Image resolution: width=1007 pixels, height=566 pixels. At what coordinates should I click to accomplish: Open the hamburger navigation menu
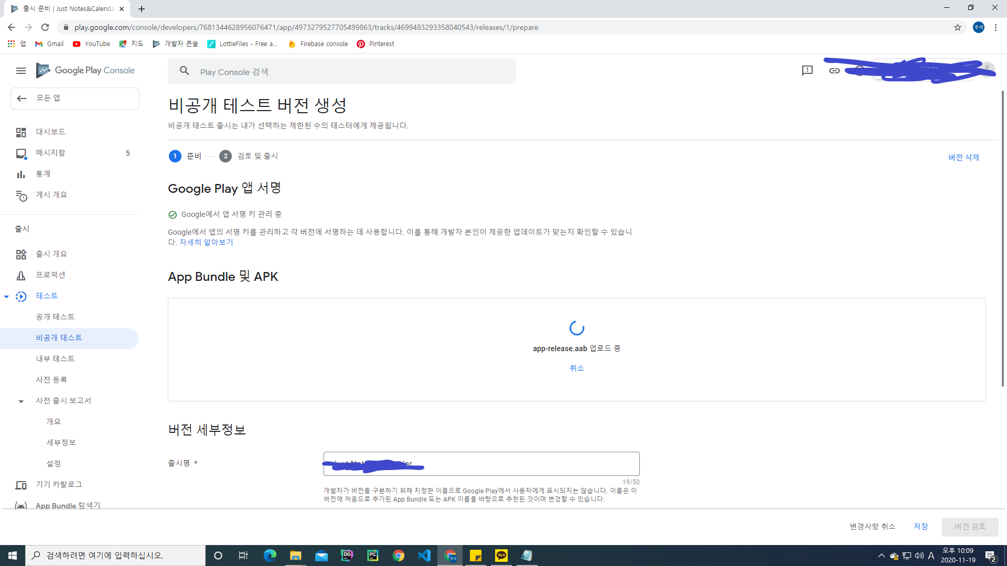click(21, 71)
